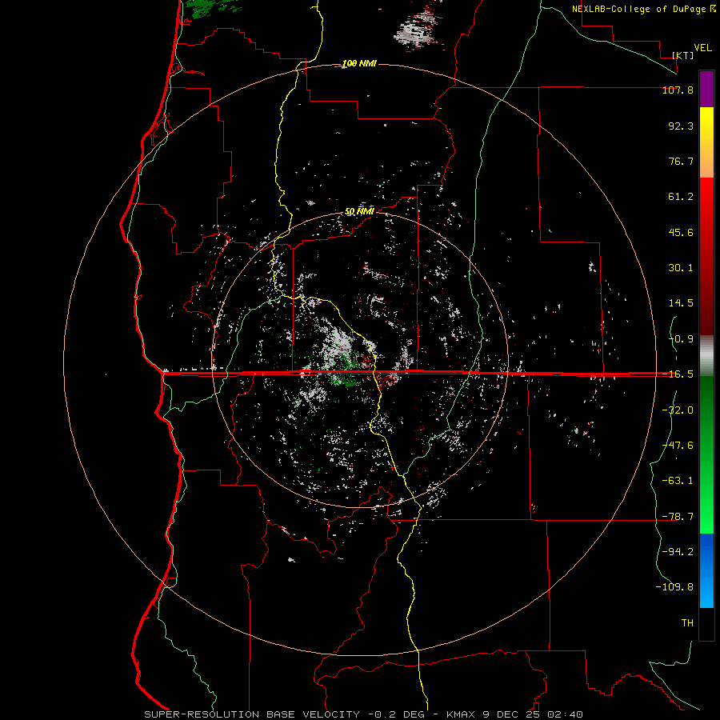
Task: Click the 30.1 velocity scale value
Action: click(x=681, y=268)
